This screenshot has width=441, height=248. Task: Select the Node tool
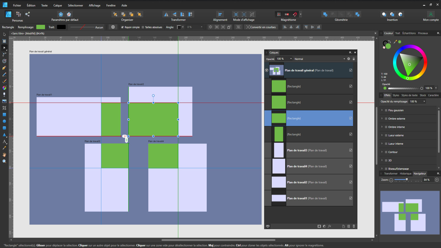click(4, 48)
